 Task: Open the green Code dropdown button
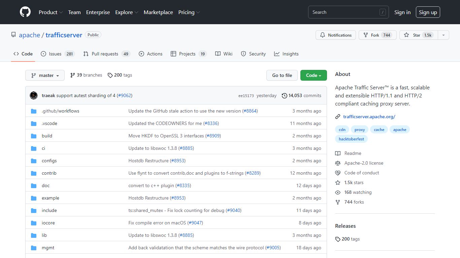tap(314, 75)
